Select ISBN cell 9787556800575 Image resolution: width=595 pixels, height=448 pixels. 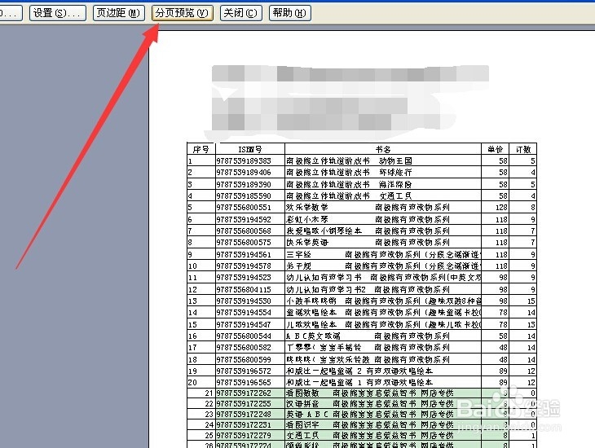pyautogui.click(x=250, y=243)
